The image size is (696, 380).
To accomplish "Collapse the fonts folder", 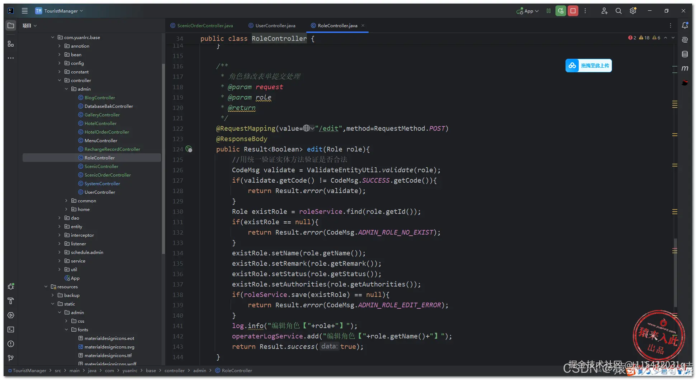I will pos(66,330).
